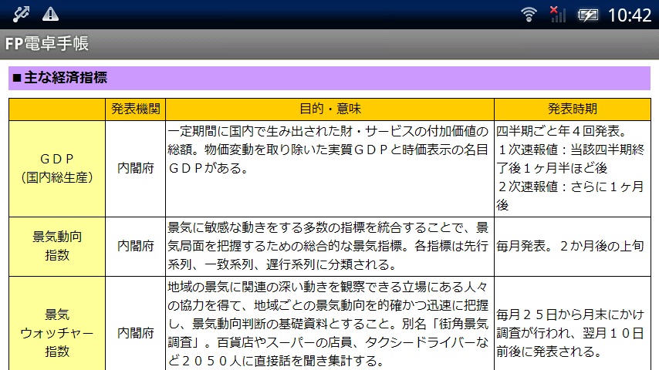Tap the warning triangle notification icon
The image size is (659, 370).
pos(50,14)
